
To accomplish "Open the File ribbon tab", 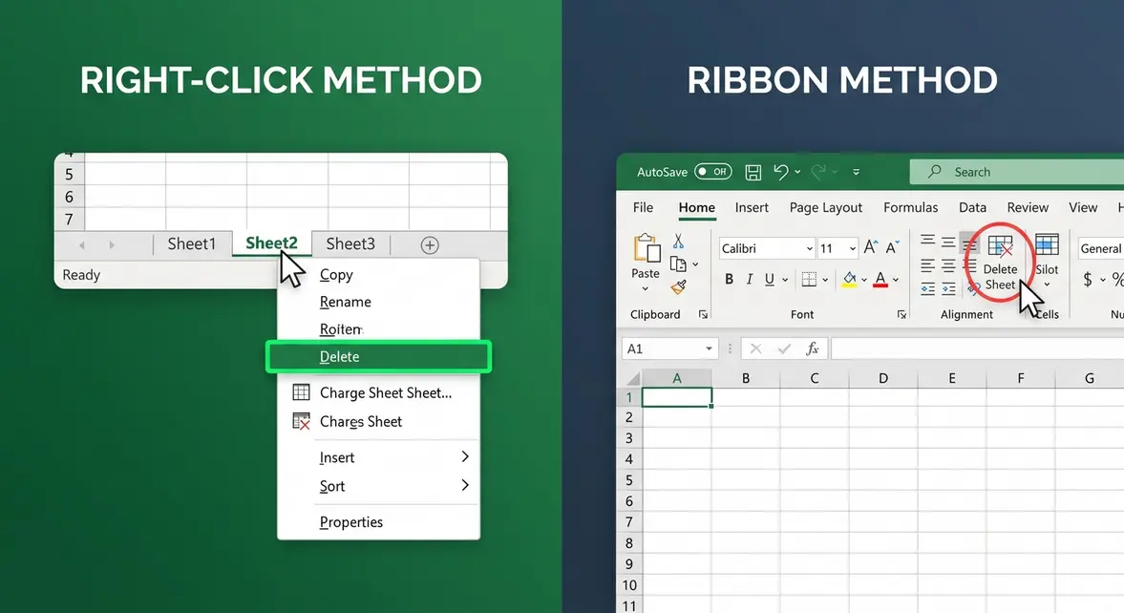I will click(x=643, y=207).
